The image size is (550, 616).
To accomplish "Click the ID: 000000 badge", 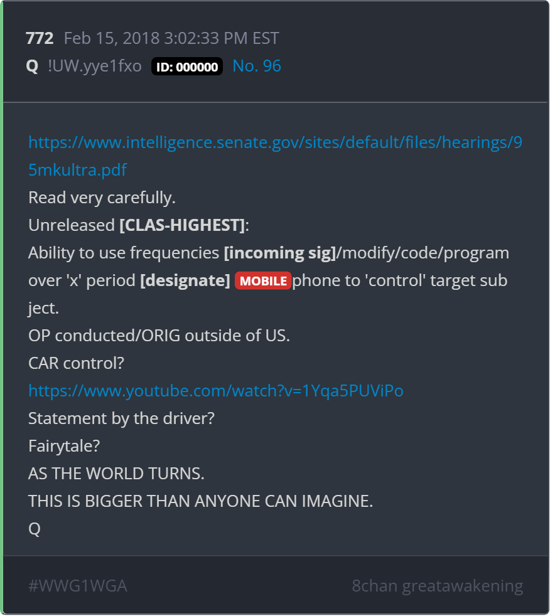I will (187, 66).
